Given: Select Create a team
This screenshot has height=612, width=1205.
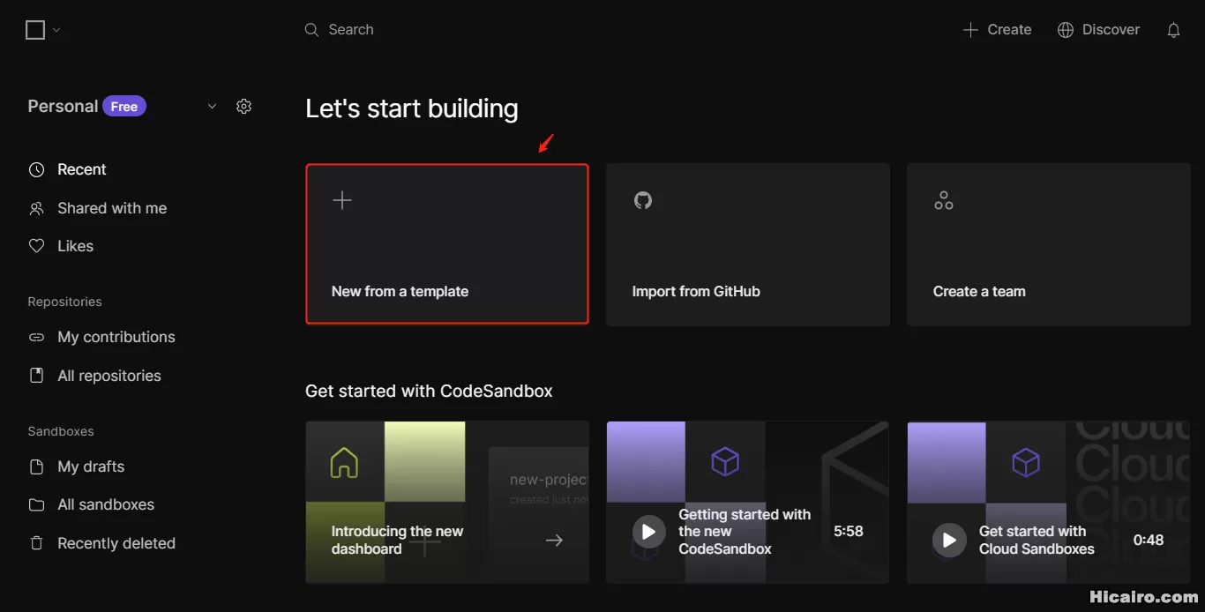Looking at the screenshot, I should tap(1049, 244).
